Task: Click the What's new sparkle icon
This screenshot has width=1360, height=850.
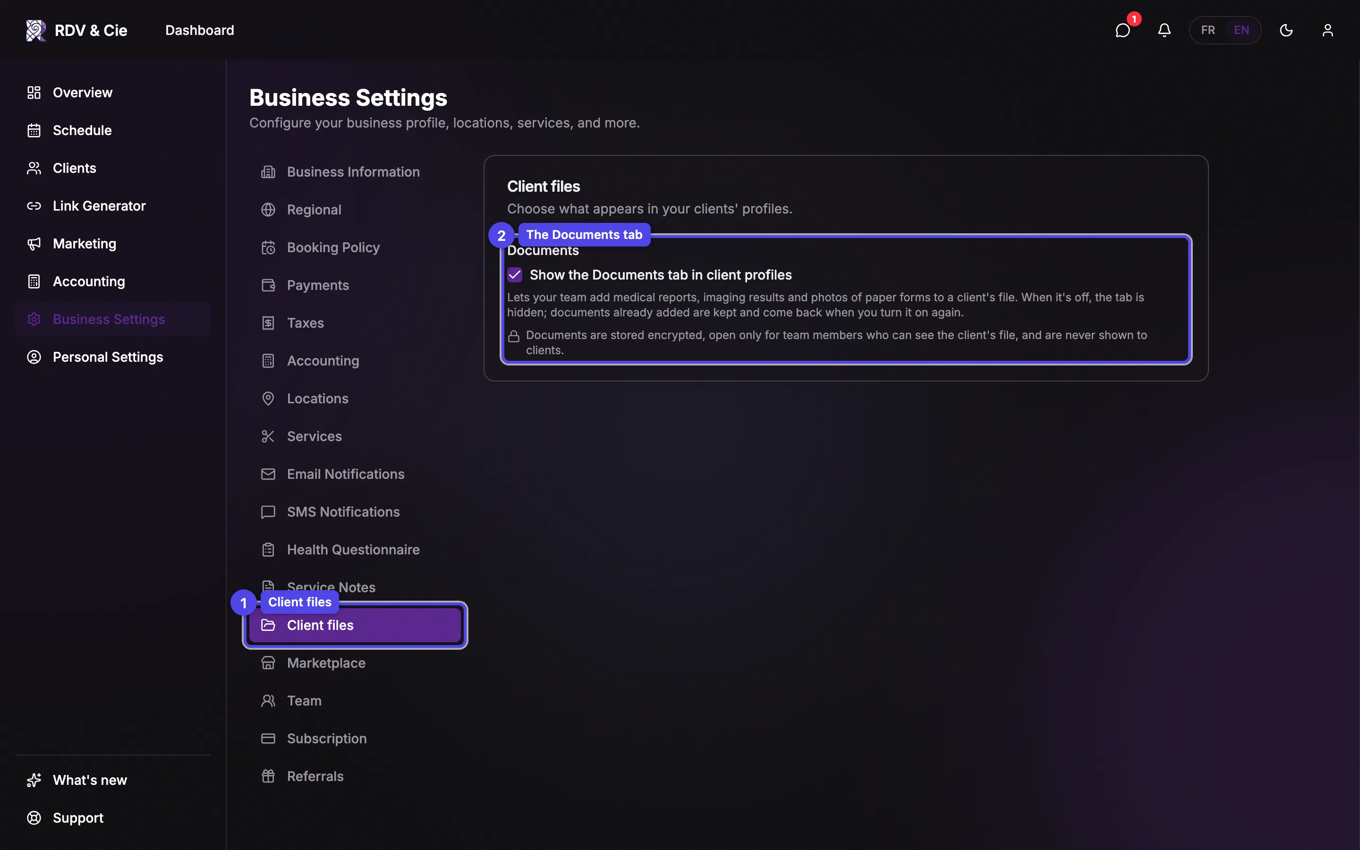Action: pyautogui.click(x=34, y=780)
